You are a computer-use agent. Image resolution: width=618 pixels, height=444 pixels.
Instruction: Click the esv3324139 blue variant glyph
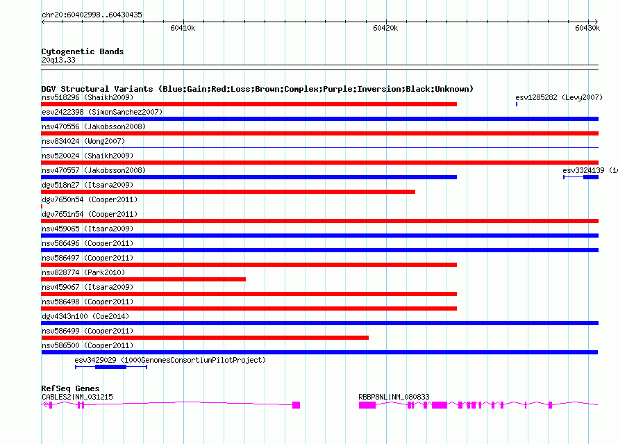tap(581, 177)
